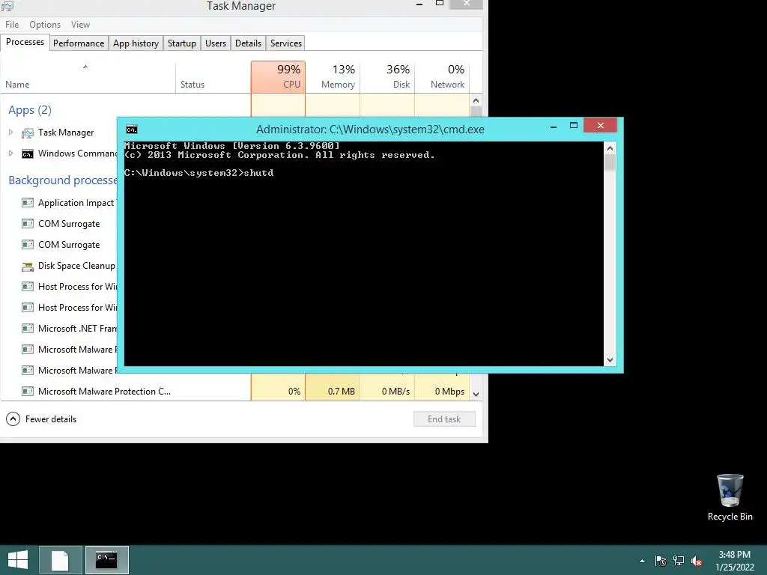
Task: Open the File menu
Action: [x=12, y=25]
